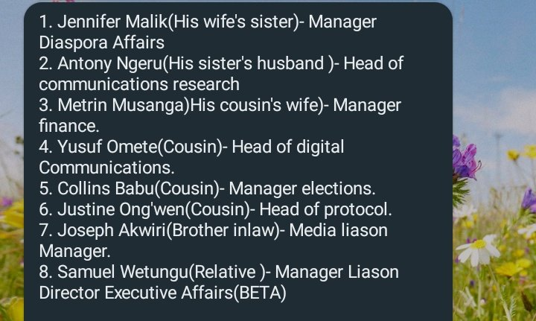Tap "Manager elections." text
This screenshot has height=321, width=536.
pyautogui.click(x=302, y=188)
